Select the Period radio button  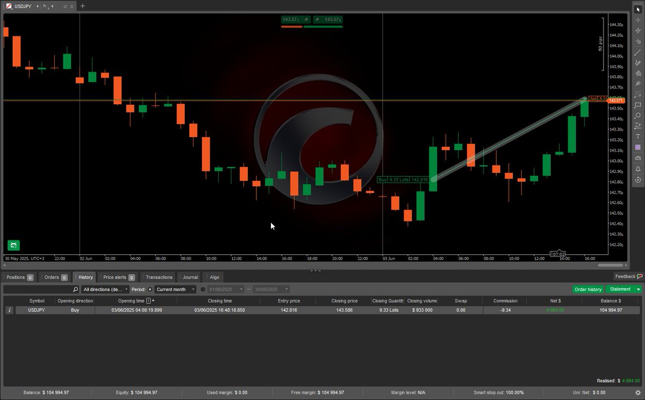[x=150, y=289]
